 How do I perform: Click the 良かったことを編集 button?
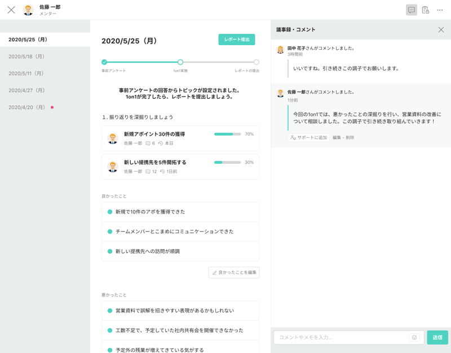(x=234, y=272)
